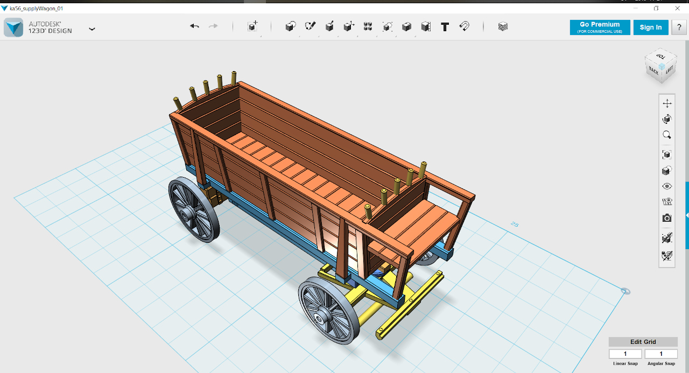Screen dimensions: 689x373
Task: Open the Materials icon in the toolbar
Action: click(x=503, y=26)
